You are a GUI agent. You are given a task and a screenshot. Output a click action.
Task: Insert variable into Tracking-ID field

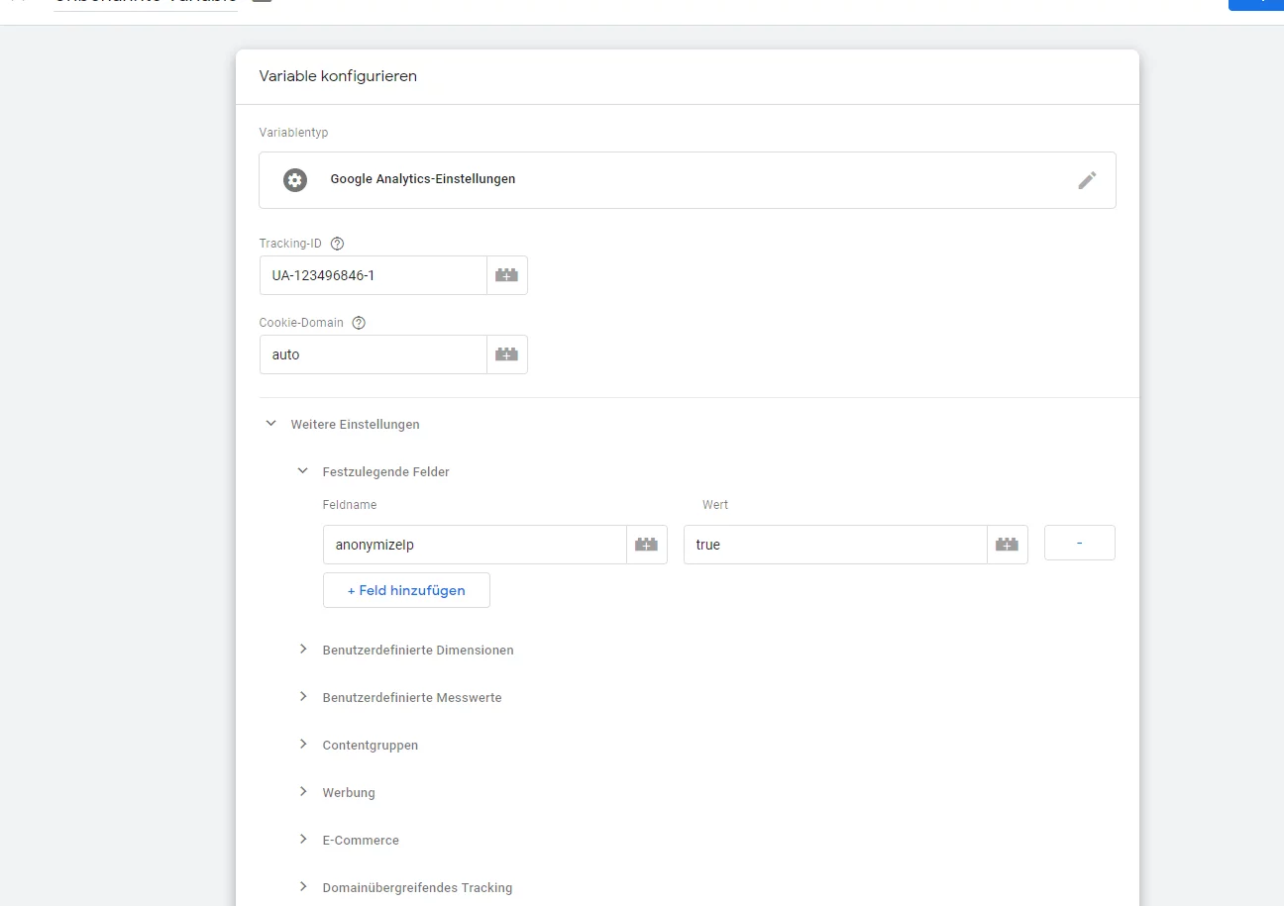pos(507,275)
